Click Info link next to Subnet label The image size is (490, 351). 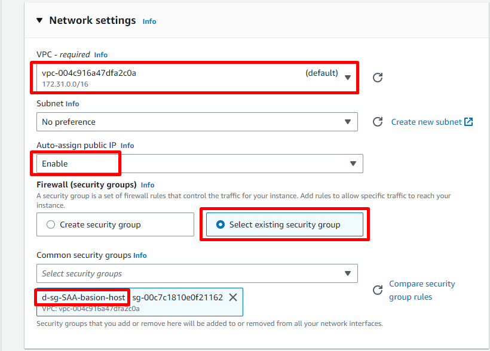pyautogui.click(x=72, y=104)
